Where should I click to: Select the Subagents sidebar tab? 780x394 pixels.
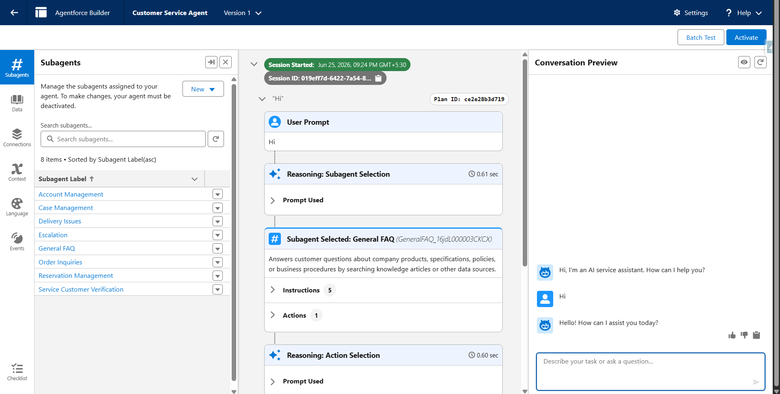click(17, 67)
